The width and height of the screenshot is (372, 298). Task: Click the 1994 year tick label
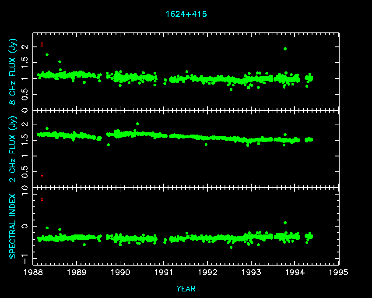[x=295, y=273]
